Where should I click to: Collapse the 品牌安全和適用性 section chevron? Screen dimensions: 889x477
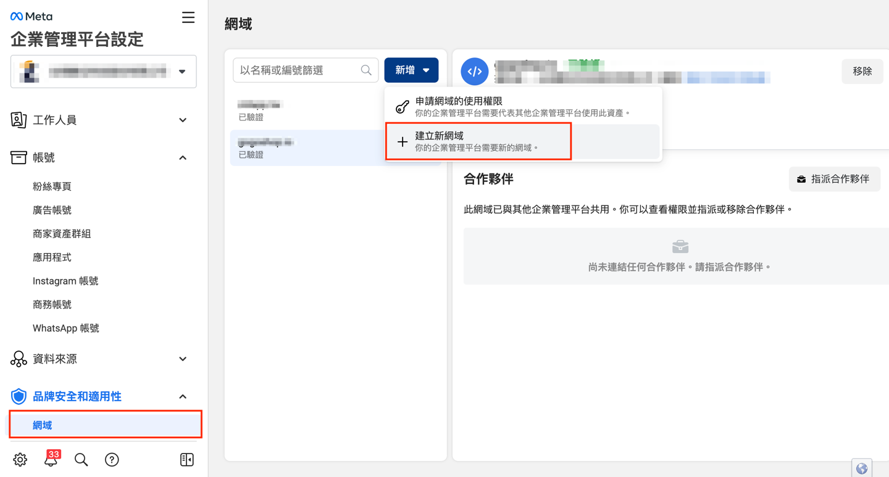[x=183, y=396]
